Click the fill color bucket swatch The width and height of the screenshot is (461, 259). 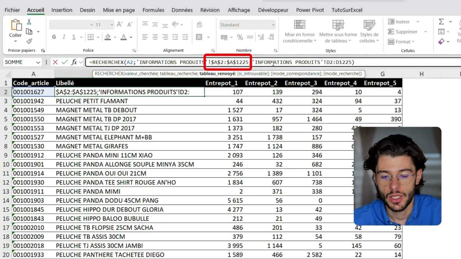point(108,37)
